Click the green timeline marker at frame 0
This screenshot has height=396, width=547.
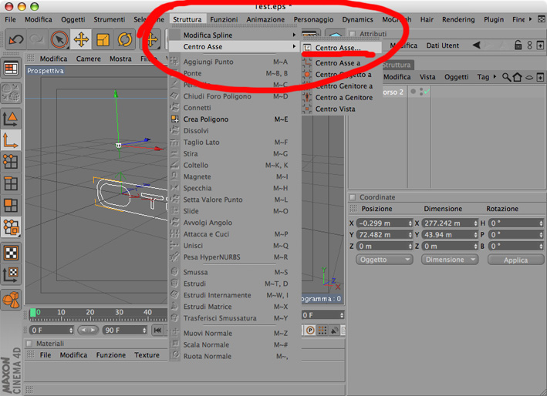point(33,313)
